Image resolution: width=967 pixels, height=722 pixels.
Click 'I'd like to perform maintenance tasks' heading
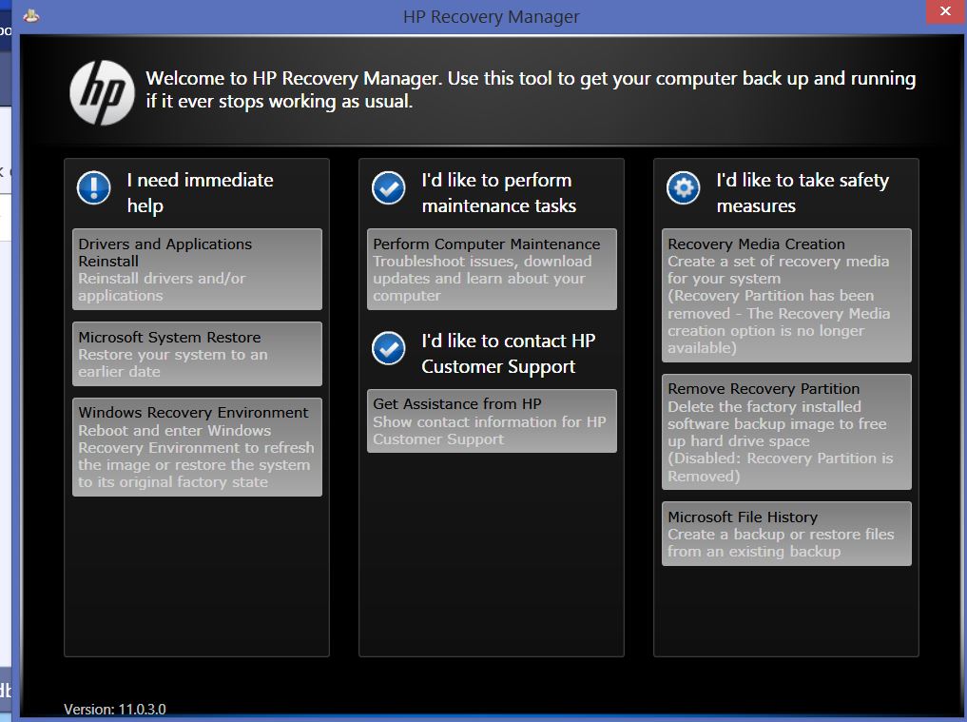point(498,192)
